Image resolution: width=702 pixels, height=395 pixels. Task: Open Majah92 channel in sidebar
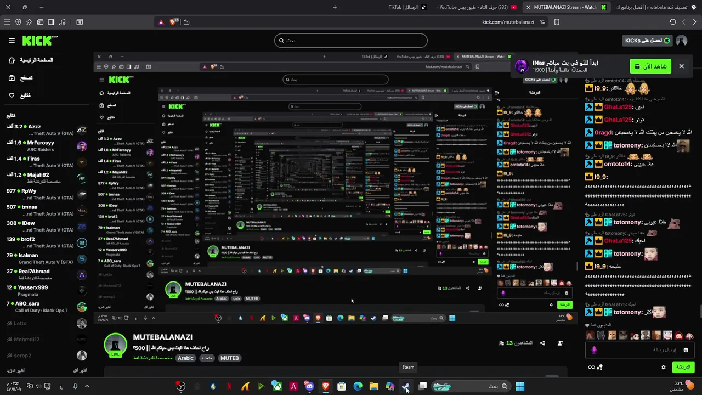point(47,178)
